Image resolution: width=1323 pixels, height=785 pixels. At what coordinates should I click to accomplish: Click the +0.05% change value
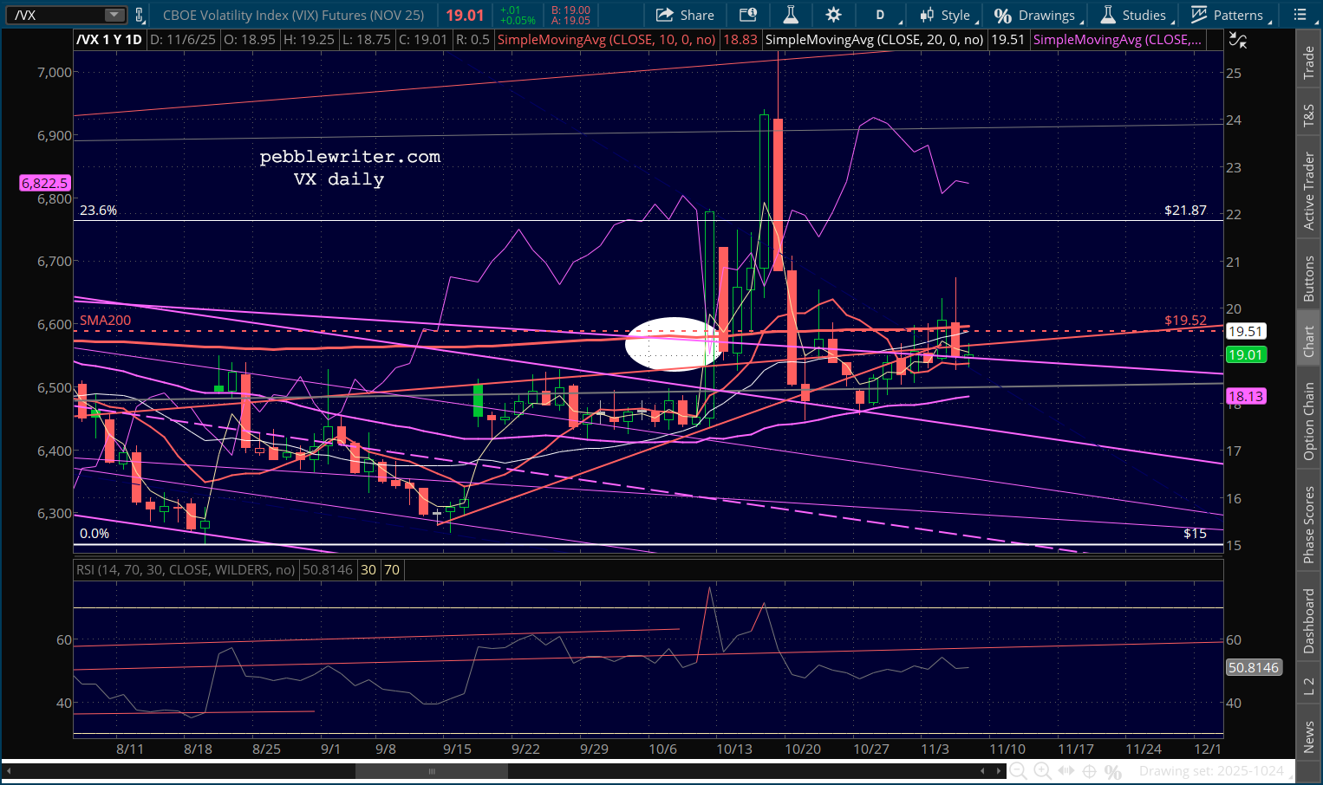518,21
